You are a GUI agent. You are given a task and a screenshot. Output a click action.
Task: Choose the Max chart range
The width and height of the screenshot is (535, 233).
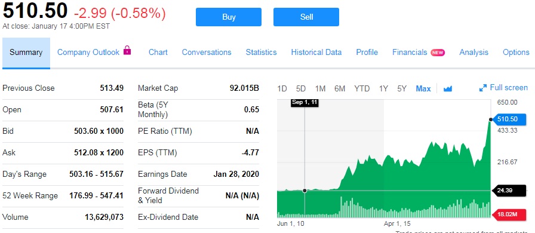[x=423, y=89]
